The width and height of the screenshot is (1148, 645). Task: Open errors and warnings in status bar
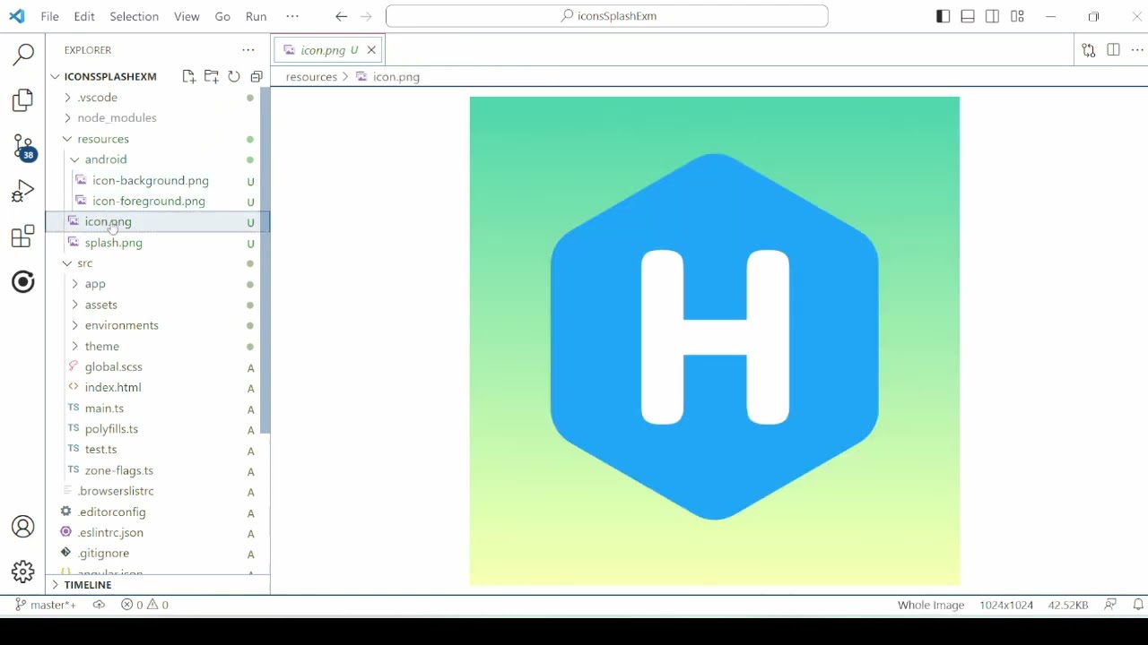pyautogui.click(x=145, y=605)
